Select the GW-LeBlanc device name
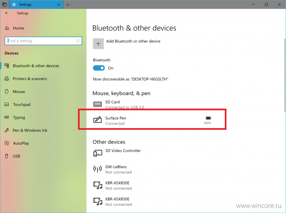The height and width of the screenshot is (213, 286). coord(116,167)
